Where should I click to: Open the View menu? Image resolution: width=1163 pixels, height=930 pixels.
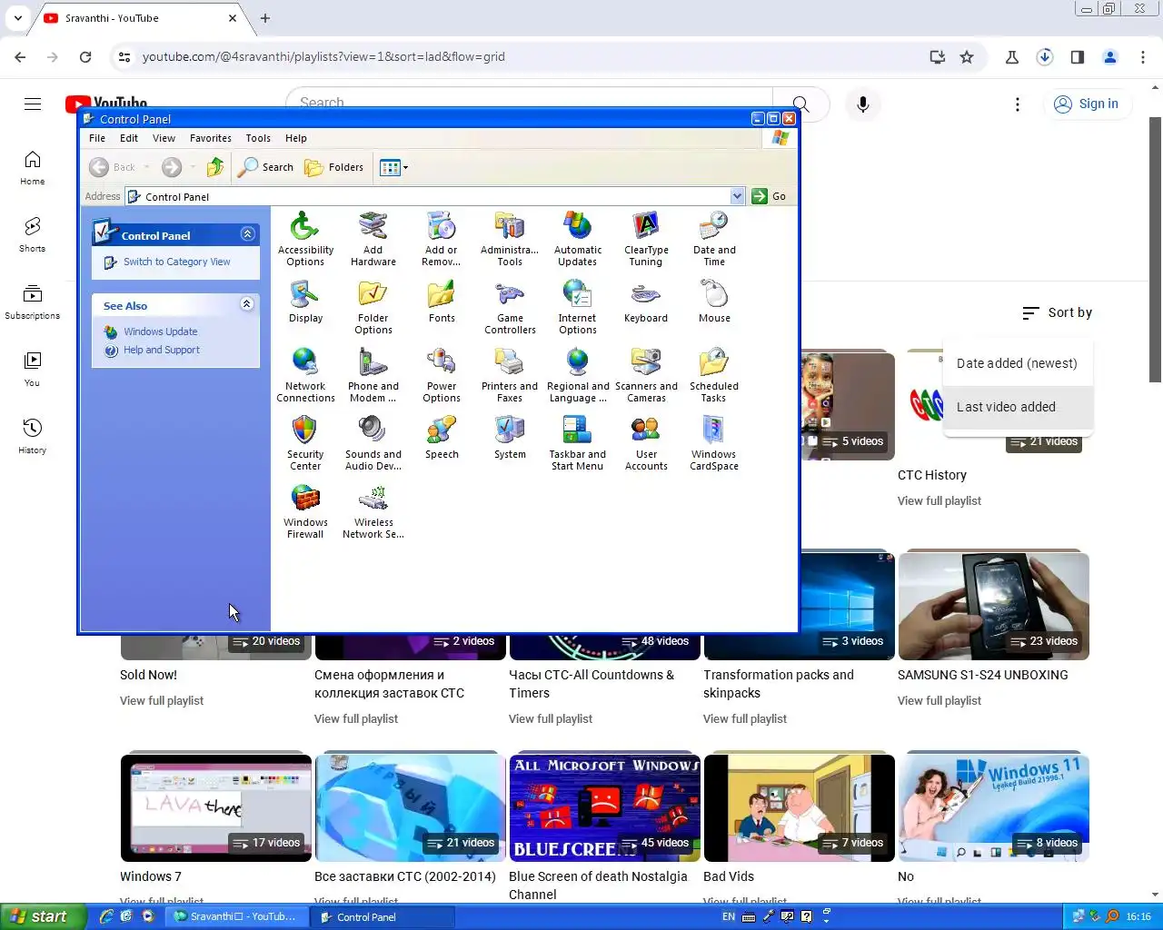pyautogui.click(x=164, y=138)
